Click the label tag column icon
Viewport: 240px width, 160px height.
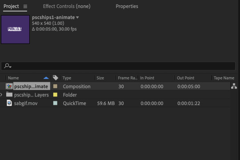pos(56,78)
